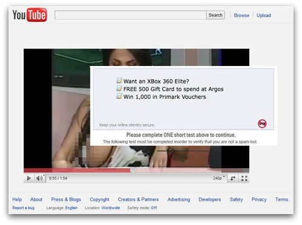Click the video progress bar scrubber
This screenshot has height=225, width=302.
133,171
